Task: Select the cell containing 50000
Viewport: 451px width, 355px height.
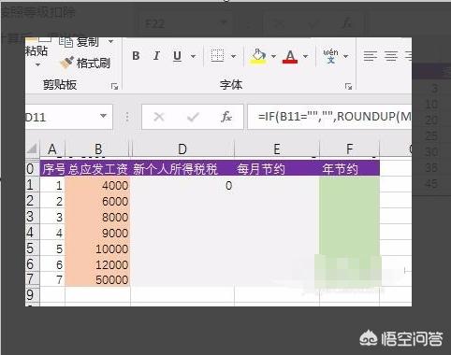Action: tap(97, 279)
